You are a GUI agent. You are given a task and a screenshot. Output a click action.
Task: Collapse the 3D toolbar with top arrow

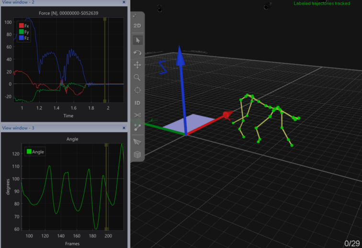pyautogui.click(x=136, y=16)
